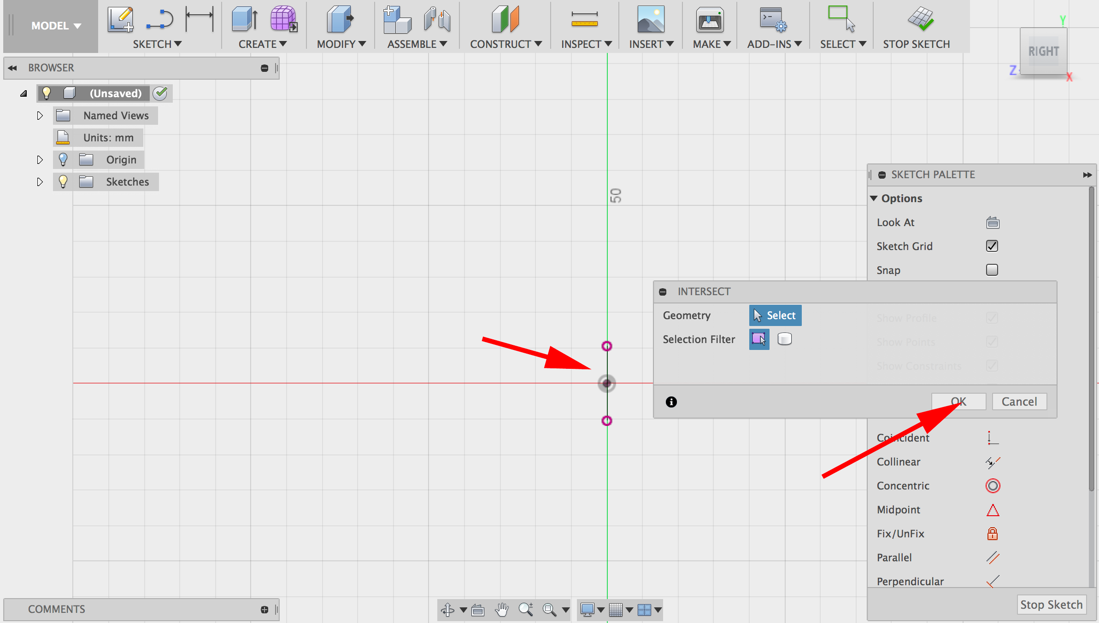Click STOP SKETCH in the toolbar

point(916,44)
